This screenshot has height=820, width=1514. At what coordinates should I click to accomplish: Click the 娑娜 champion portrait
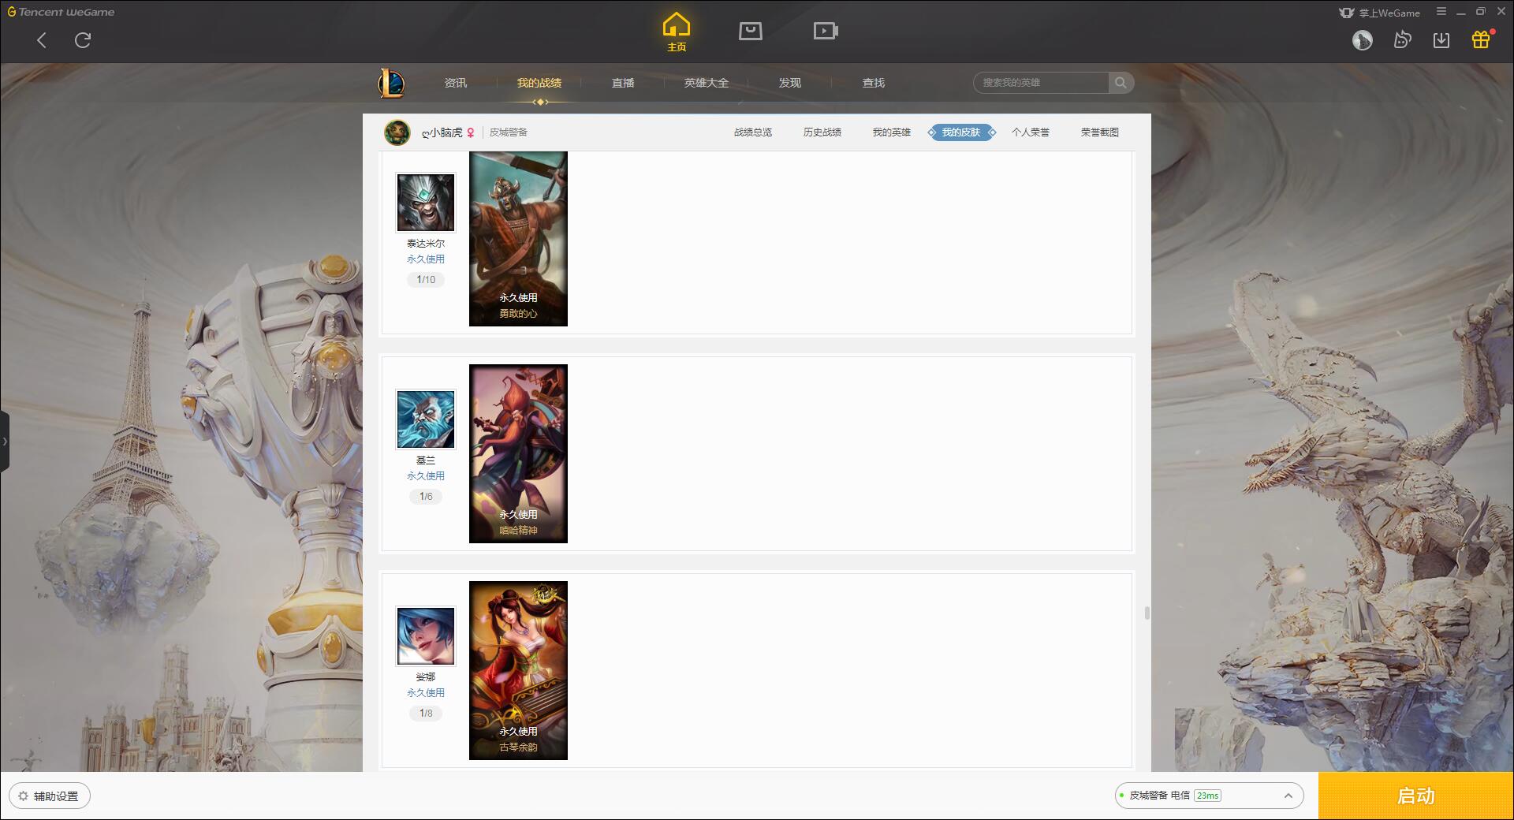click(426, 636)
